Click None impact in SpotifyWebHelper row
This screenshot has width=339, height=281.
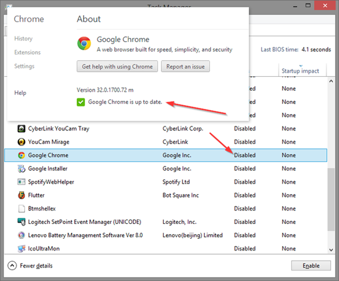288,182
